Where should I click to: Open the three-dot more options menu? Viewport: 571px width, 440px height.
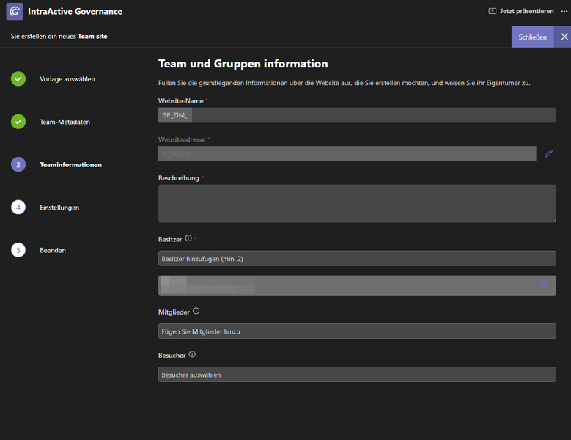point(564,12)
